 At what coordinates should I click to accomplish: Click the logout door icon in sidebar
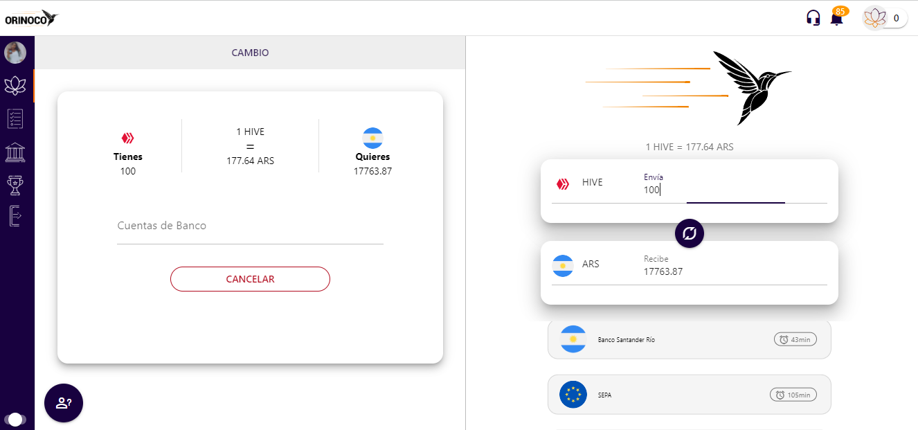(x=15, y=216)
